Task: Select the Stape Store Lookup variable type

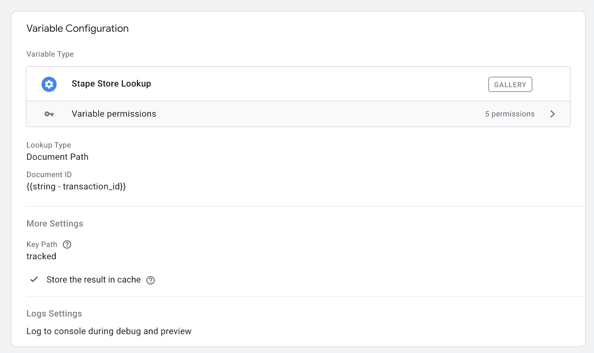Action: pyautogui.click(x=298, y=84)
